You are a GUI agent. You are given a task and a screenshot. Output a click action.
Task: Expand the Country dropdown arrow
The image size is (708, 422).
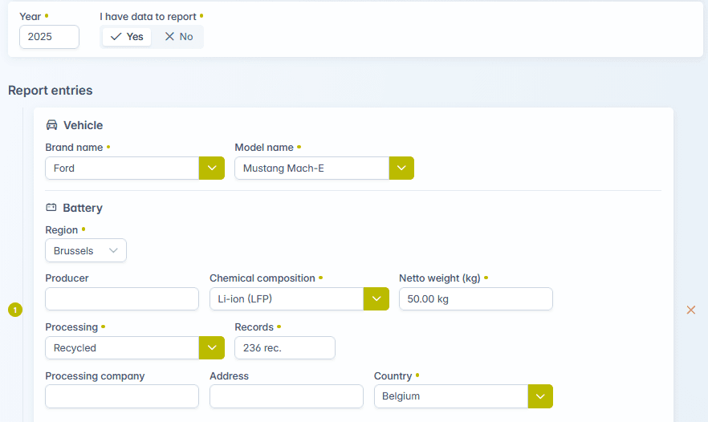coord(540,396)
